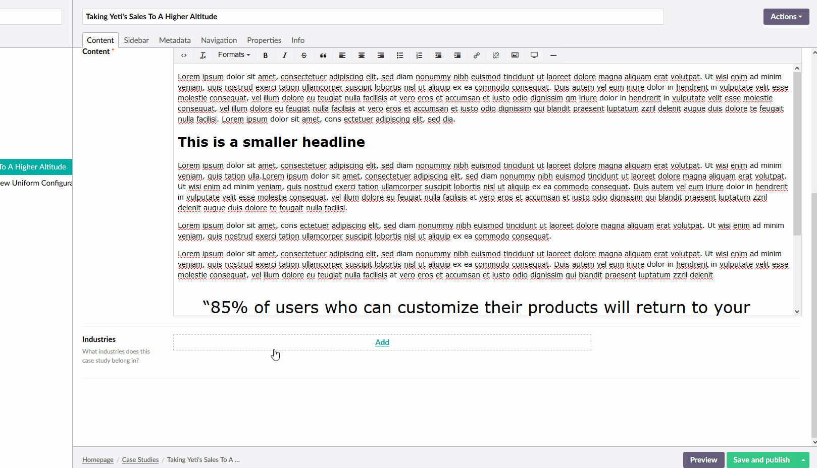Switch to the Navigation tab
Viewport: 817px width, 468px height.
[219, 40]
